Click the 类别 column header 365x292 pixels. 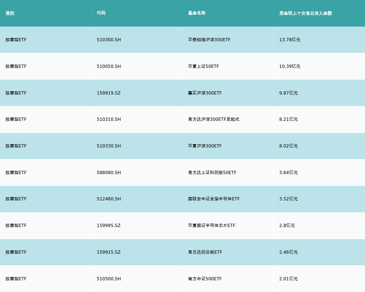[x=10, y=13]
